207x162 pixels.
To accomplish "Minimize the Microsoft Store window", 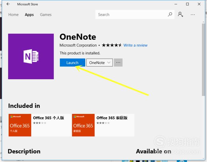I will coord(176,4).
